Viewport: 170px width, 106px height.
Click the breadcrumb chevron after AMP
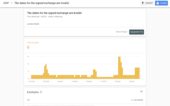click(12, 3)
